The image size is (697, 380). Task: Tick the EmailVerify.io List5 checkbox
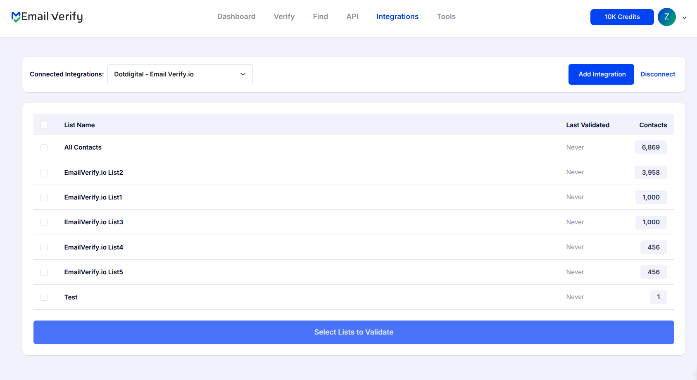(x=44, y=272)
